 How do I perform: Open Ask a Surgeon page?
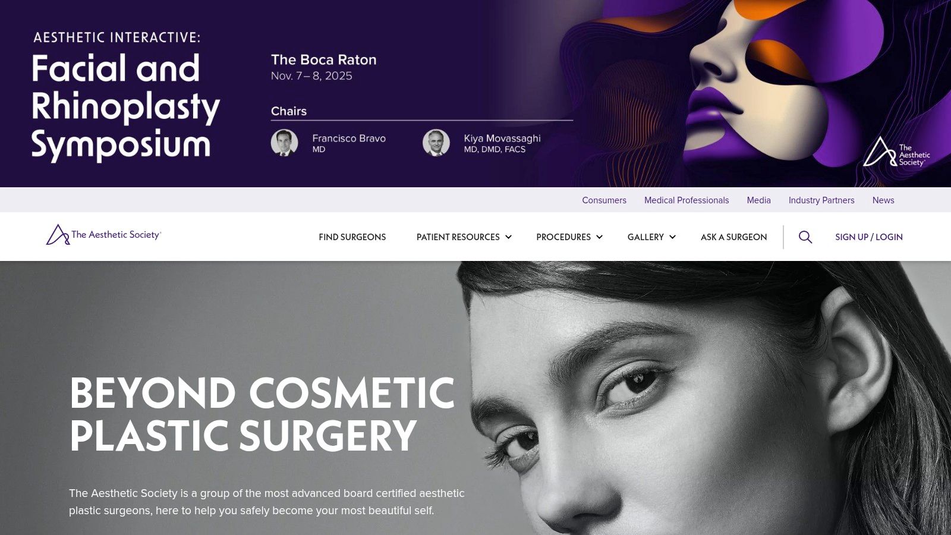pyautogui.click(x=733, y=237)
